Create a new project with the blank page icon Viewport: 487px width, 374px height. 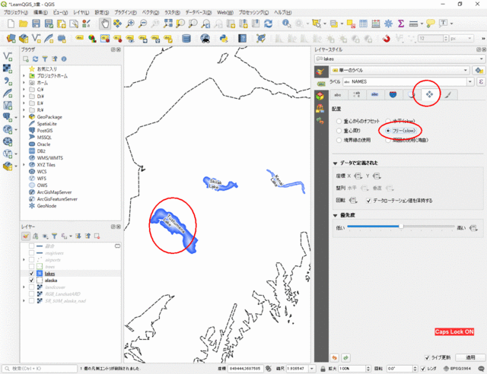click(11, 24)
